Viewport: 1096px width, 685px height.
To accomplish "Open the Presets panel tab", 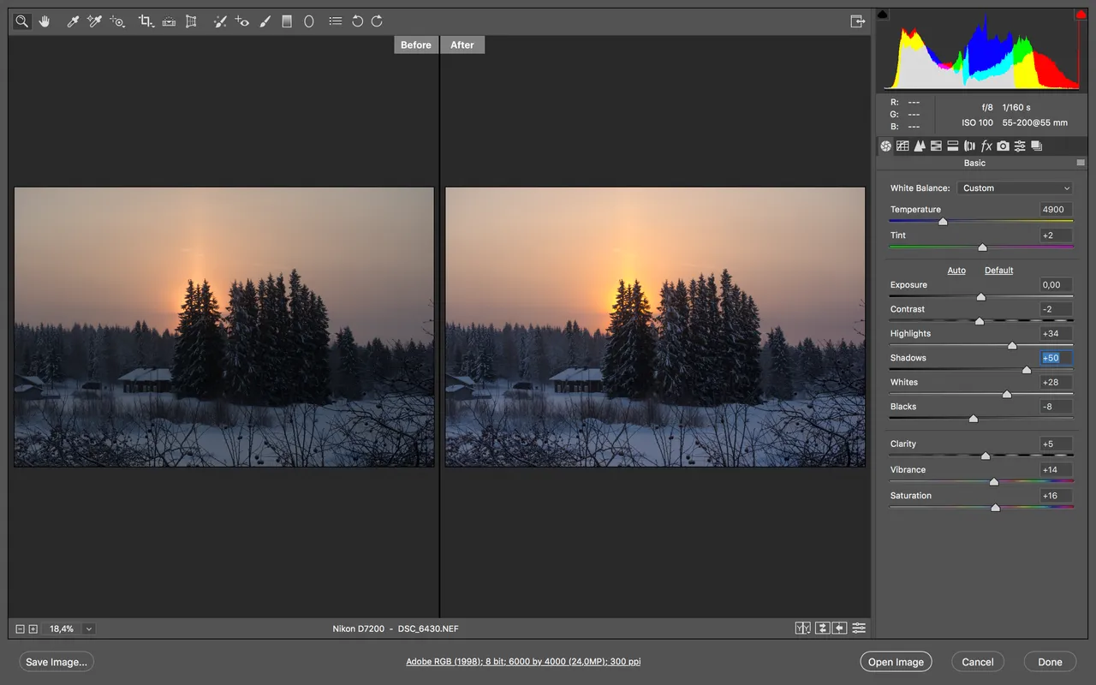I will 1020,146.
